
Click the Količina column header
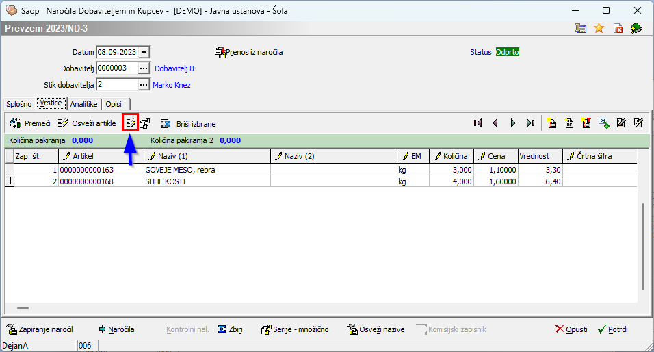(452, 156)
